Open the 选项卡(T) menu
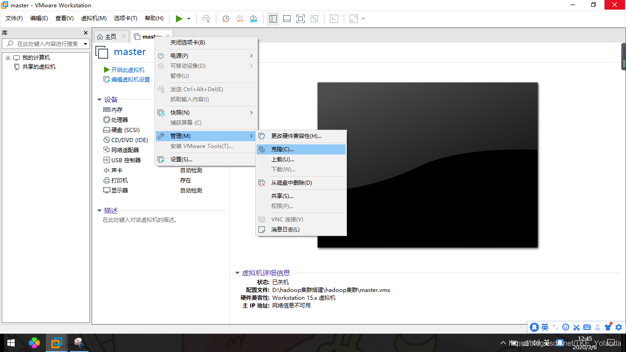 126,18
